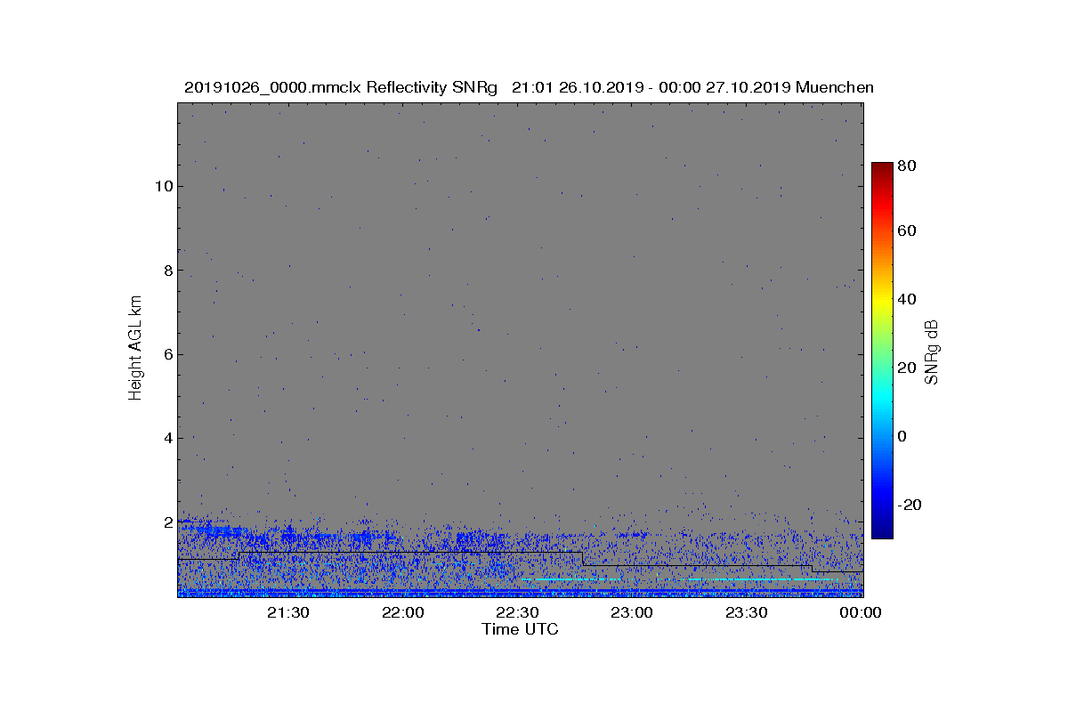This screenshot has height=712, width=1068.
Task: Click the 'Time UTC' axis label
Action: click(x=520, y=629)
